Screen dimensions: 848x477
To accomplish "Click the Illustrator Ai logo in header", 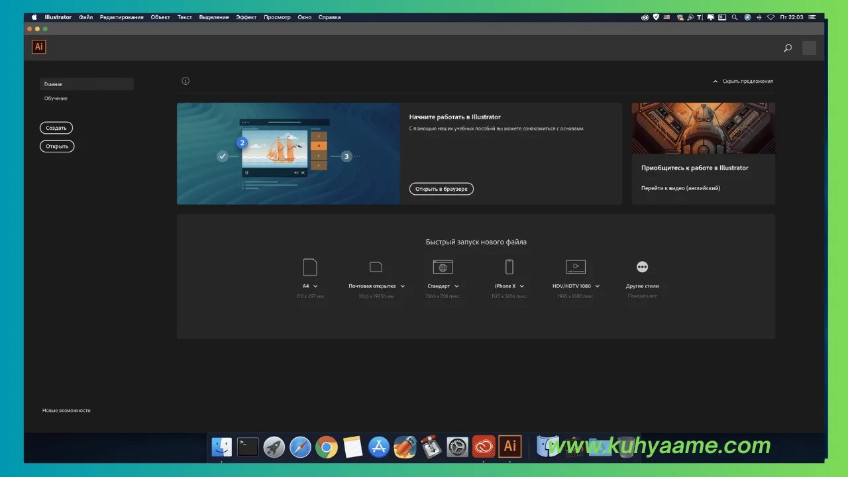I will coord(39,47).
